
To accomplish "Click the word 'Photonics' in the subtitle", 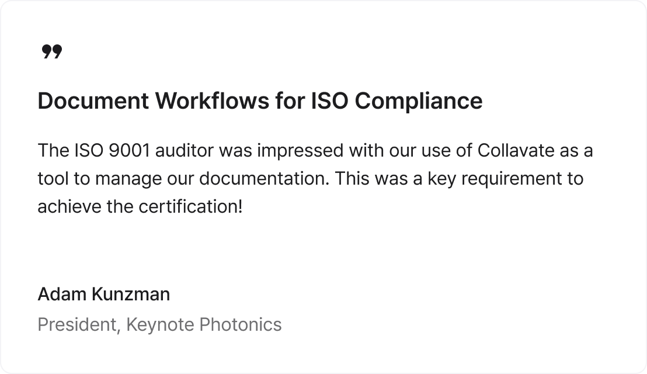I will (x=240, y=325).
